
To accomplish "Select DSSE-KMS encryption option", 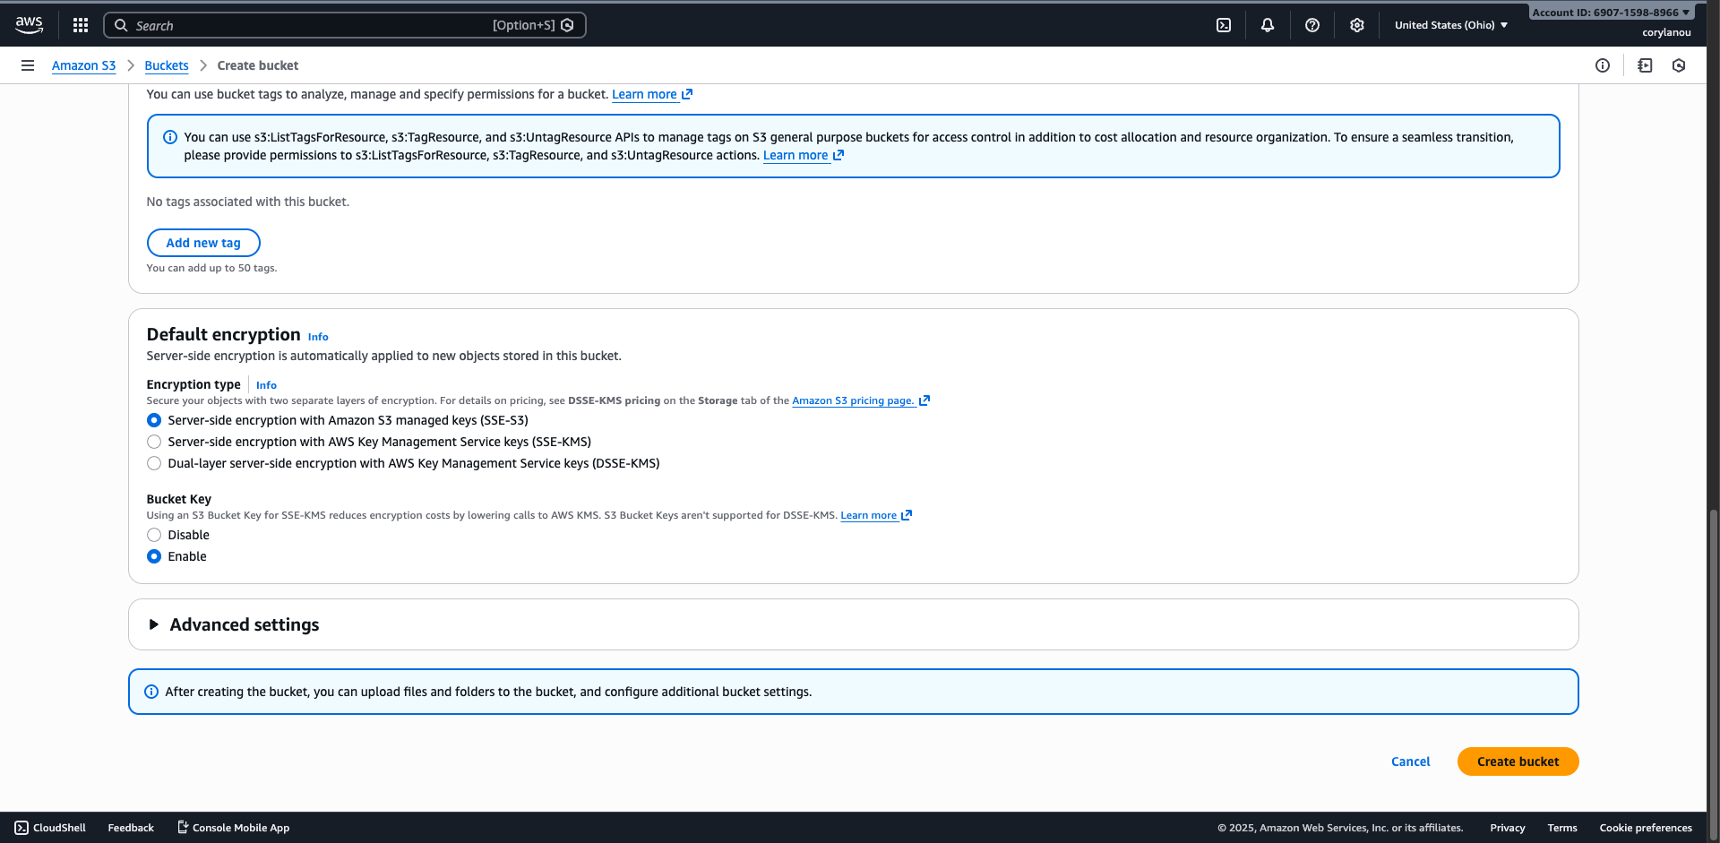I will [x=153, y=463].
